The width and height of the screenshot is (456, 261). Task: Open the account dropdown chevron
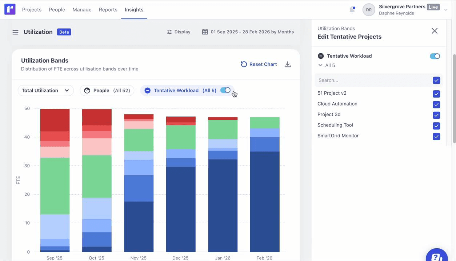coord(445,10)
